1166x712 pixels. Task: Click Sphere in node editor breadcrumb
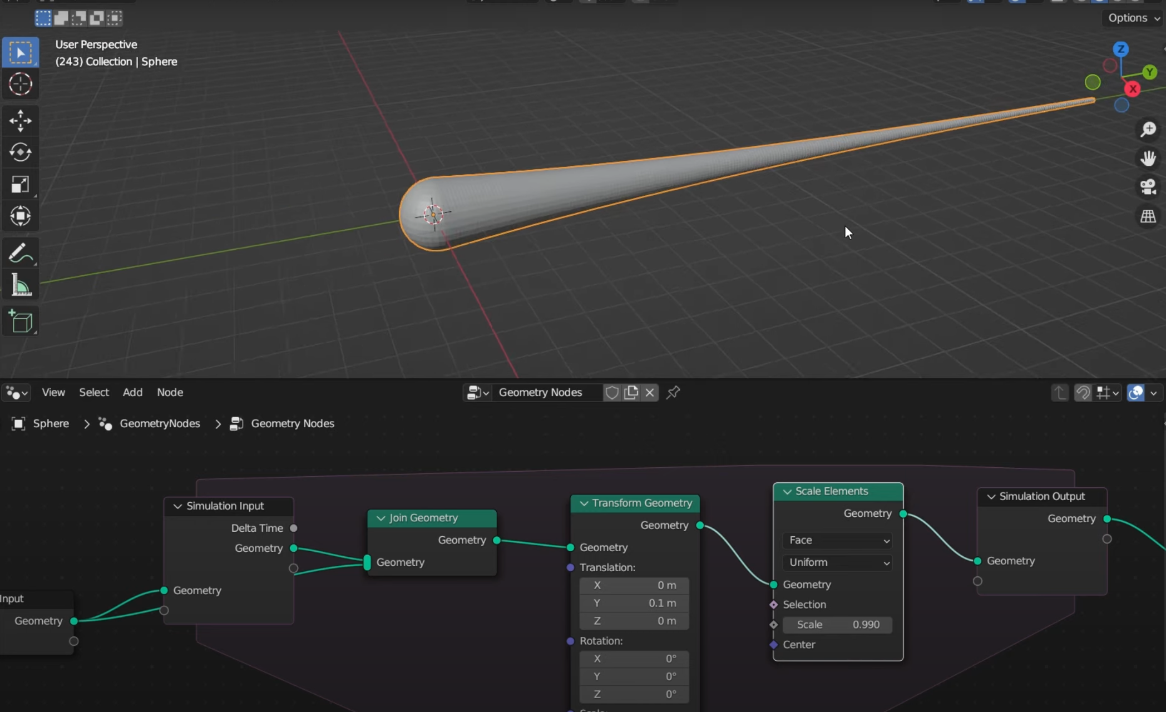(x=51, y=424)
